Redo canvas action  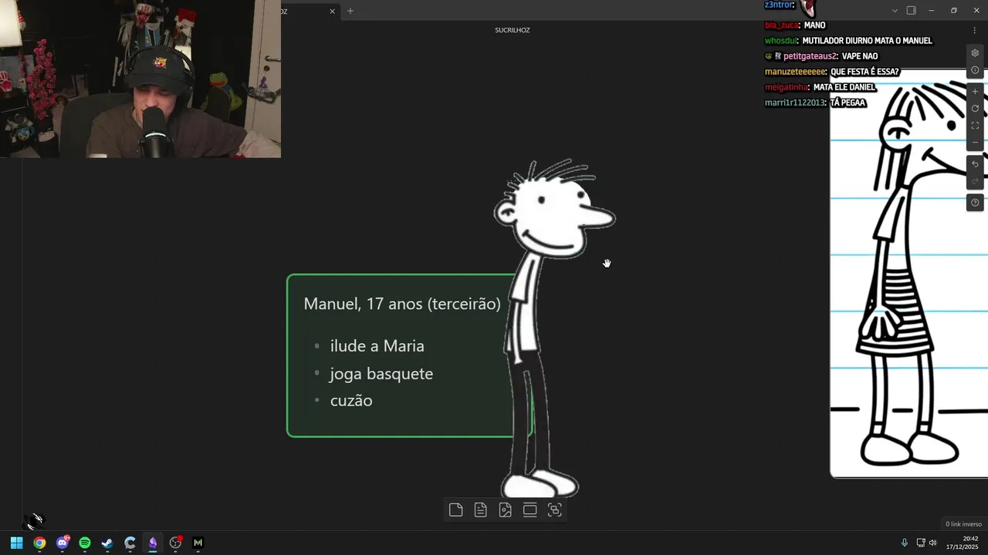pos(975,181)
